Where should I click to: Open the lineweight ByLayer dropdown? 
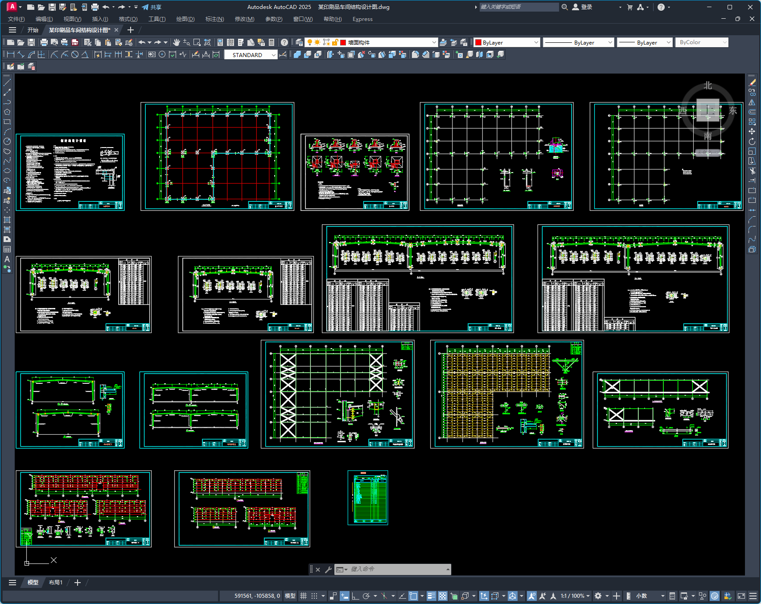(x=644, y=42)
